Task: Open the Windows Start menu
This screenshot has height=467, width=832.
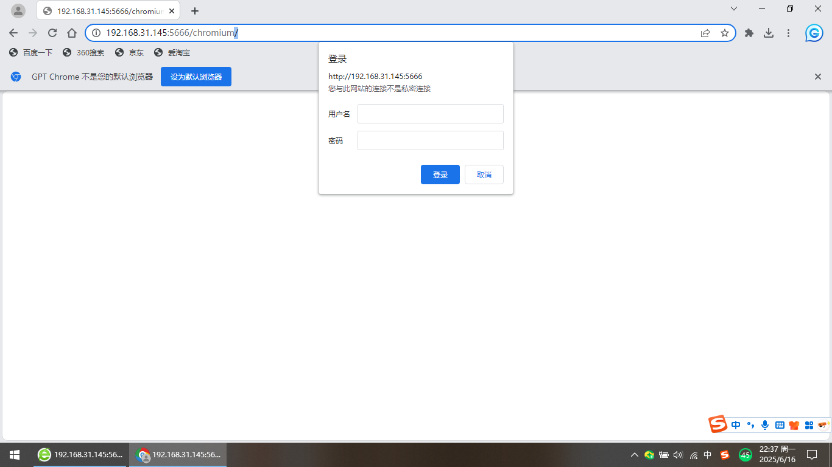Action: [x=15, y=454]
